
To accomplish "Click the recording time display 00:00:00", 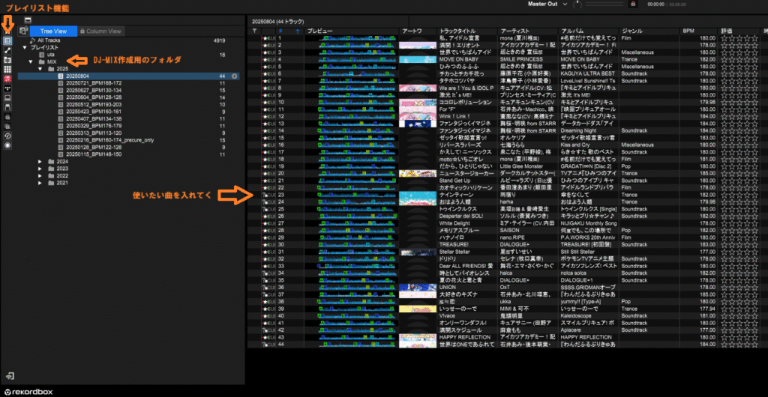I will click(655, 4).
